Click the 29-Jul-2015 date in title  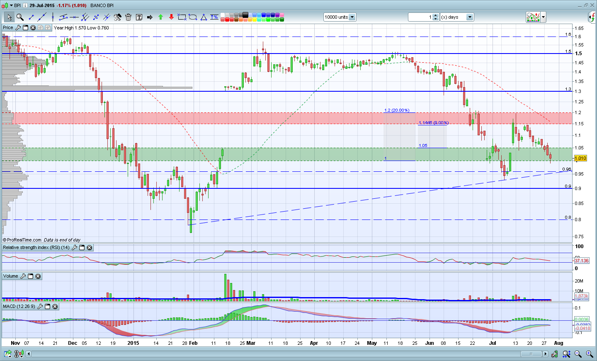(42, 5)
